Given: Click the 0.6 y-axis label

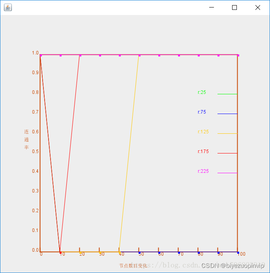Looking at the screenshot, I should [35, 132].
